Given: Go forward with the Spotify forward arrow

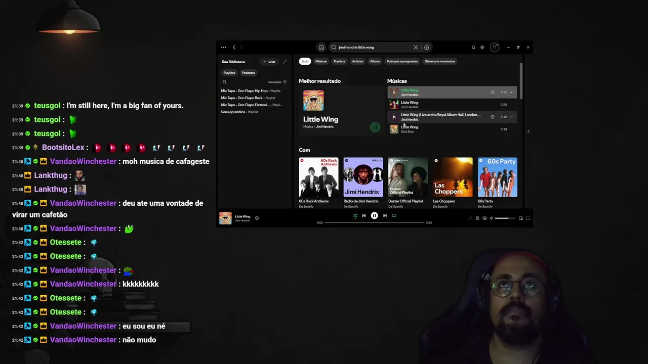Looking at the screenshot, I should (241, 47).
